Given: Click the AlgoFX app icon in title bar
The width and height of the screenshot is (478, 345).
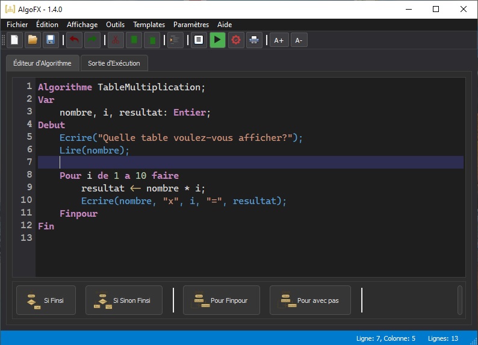Looking at the screenshot, I should [10, 9].
